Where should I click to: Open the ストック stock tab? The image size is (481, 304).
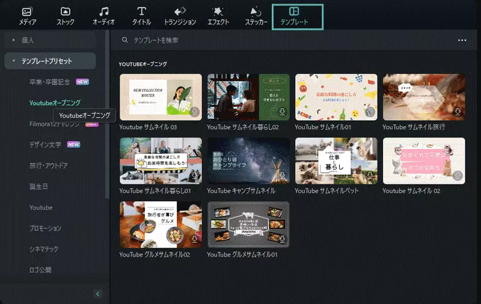click(66, 16)
